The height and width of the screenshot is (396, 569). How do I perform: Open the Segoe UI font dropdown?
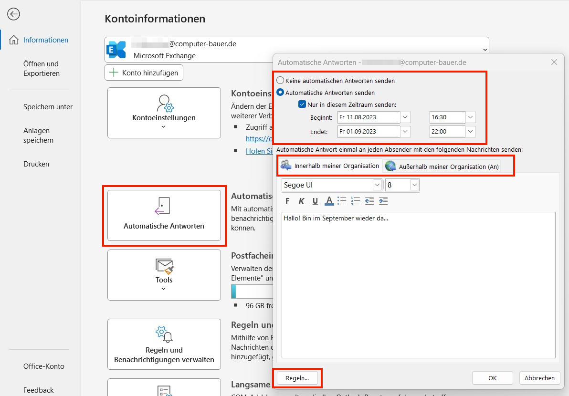378,185
